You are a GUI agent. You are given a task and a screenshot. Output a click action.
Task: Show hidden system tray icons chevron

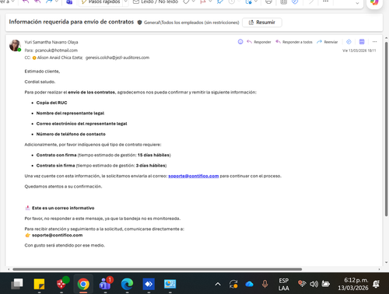click(x=218, y=284)
